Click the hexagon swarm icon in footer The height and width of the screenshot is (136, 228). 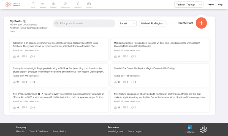[x=203, y=129]
